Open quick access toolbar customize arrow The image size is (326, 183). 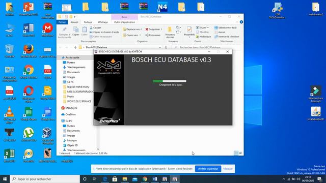(75, 17)
